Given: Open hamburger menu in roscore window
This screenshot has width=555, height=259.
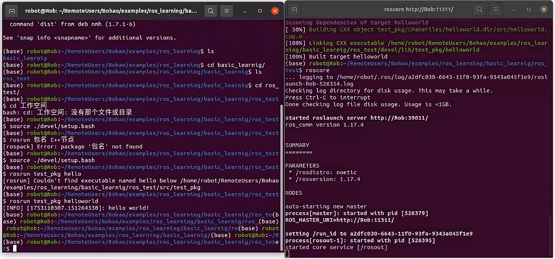Looking at the screenshot, I should coord(496,10).
